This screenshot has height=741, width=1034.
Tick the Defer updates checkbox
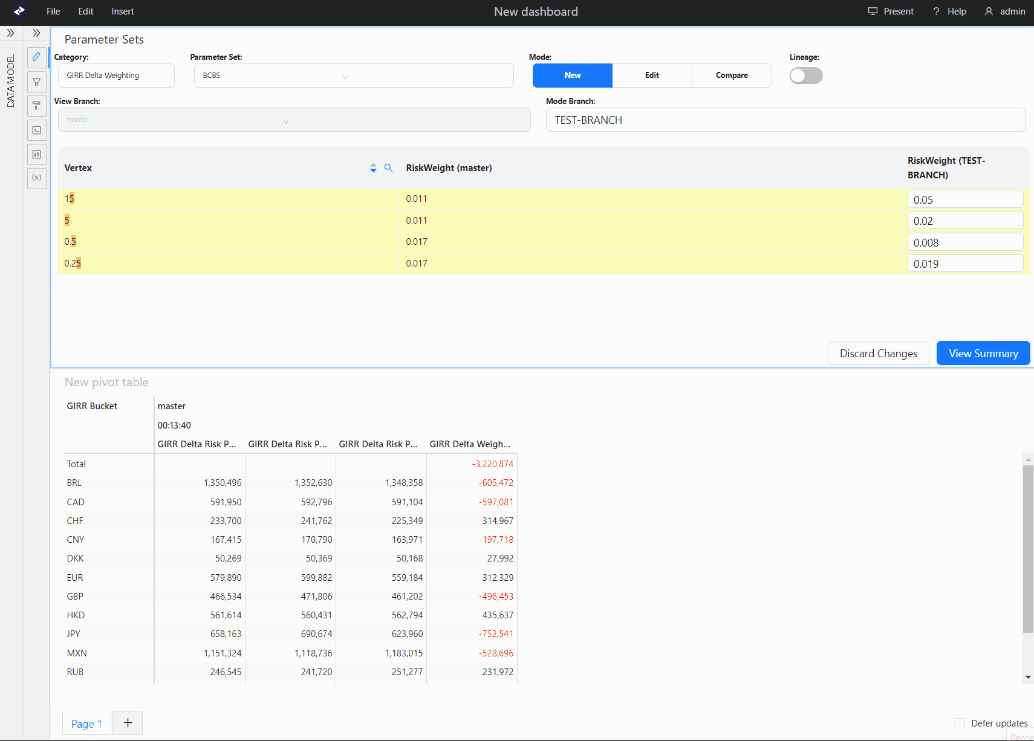[960, 723]
